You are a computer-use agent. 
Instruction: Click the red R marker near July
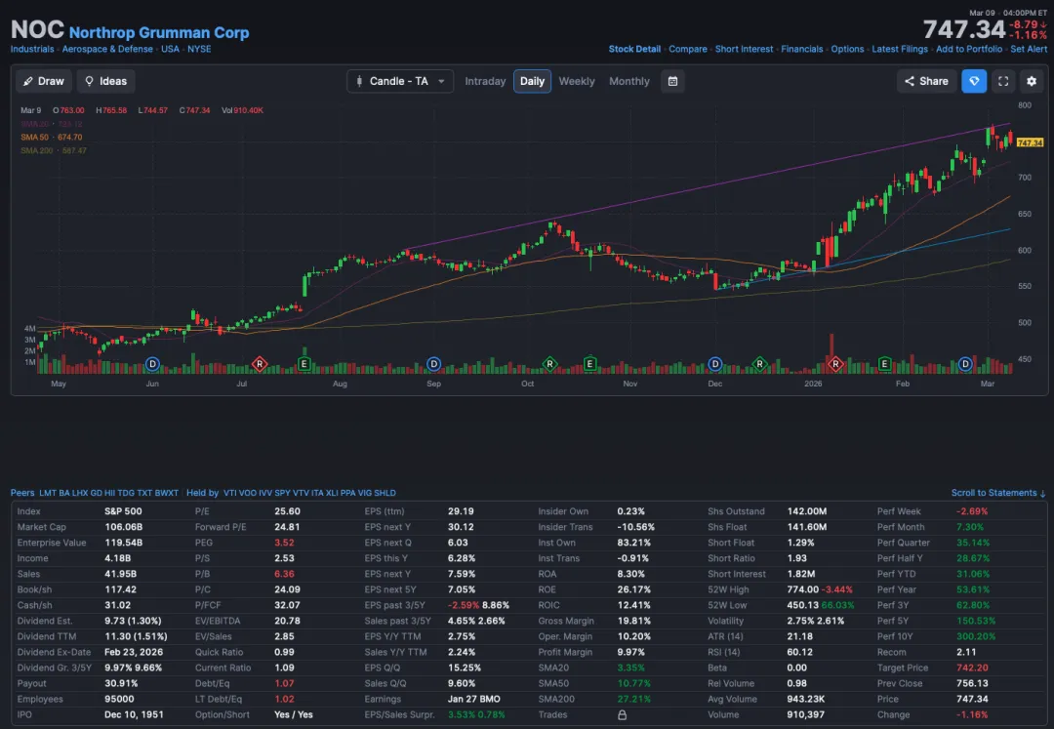[260, 364]
